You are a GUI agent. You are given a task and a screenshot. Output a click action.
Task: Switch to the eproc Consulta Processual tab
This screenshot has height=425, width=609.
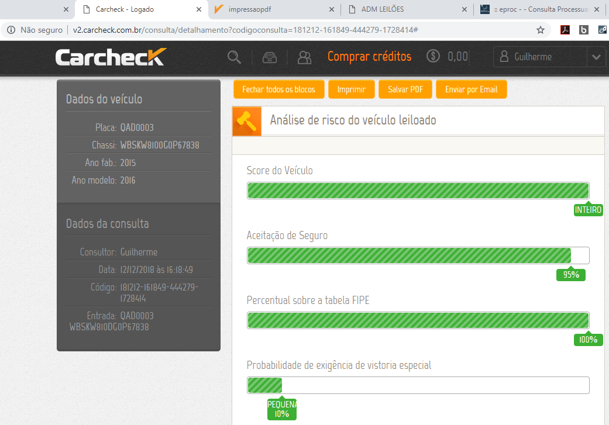tap(540, 9)
